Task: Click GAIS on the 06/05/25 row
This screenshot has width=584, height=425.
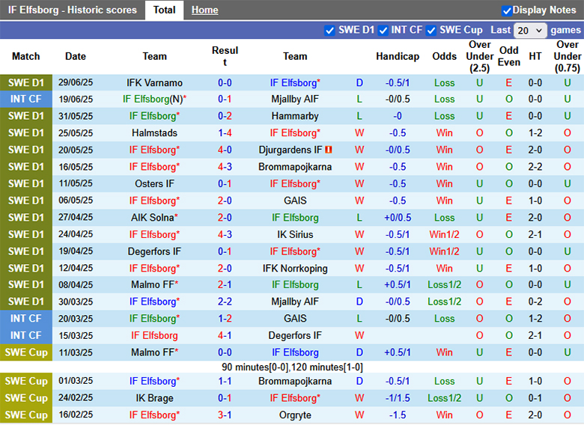Action: click(x=295, y=201)
